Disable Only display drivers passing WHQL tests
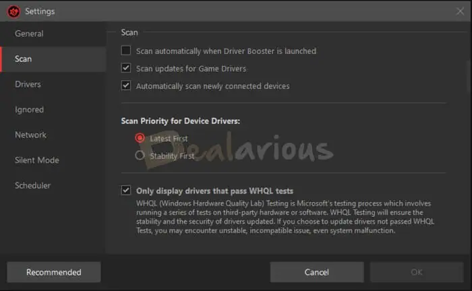472x291 pixels. [125, 191]
